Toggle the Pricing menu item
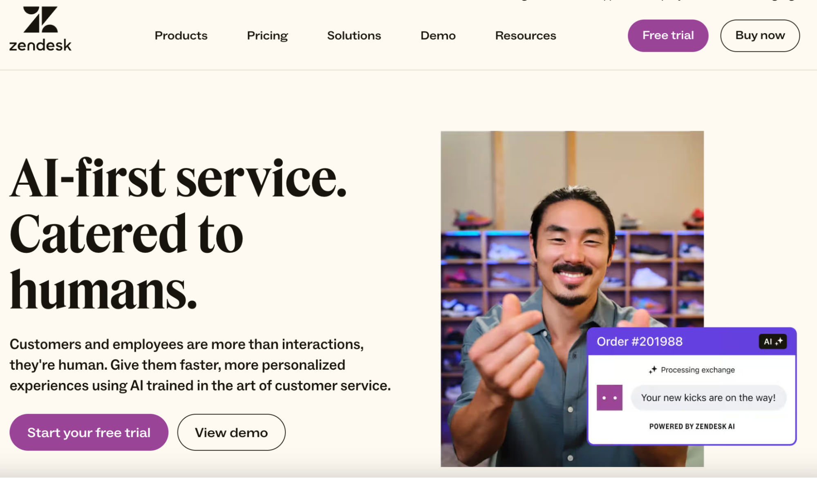 click(x=267, y=35)
